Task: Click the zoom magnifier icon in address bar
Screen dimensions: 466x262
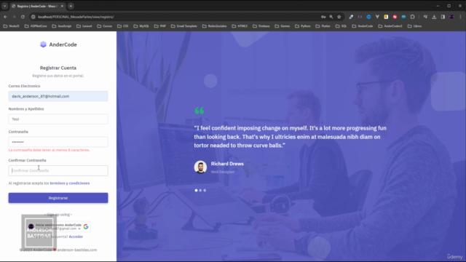Action: [331, 17]
